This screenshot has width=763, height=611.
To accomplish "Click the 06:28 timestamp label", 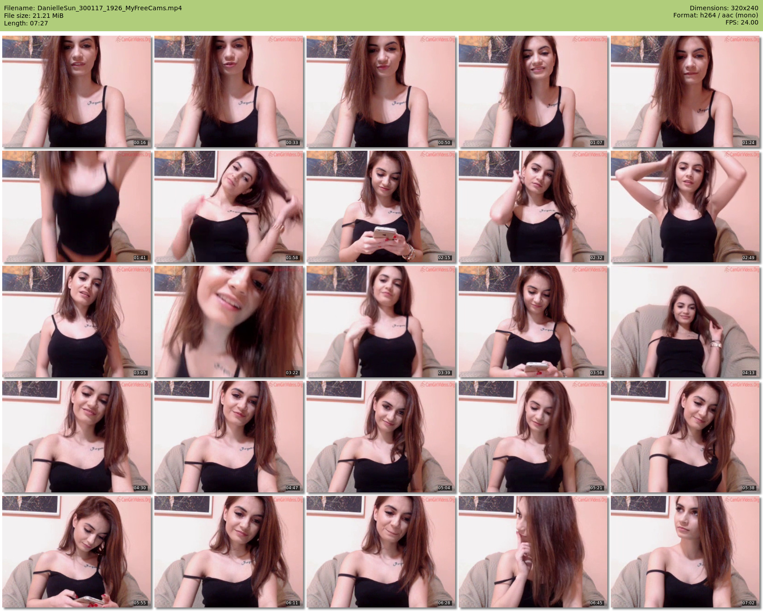I will (x=444, y=603).
